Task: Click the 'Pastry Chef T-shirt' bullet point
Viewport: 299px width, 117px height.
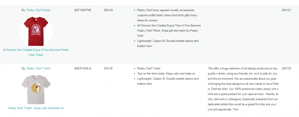Action: [149, 68]
